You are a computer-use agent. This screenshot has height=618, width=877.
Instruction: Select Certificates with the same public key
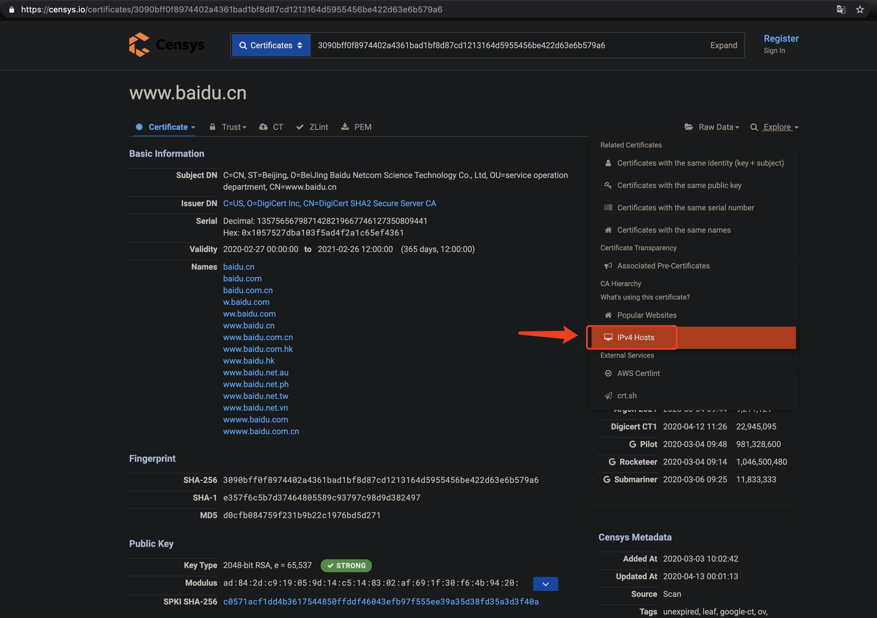point(679,185)
